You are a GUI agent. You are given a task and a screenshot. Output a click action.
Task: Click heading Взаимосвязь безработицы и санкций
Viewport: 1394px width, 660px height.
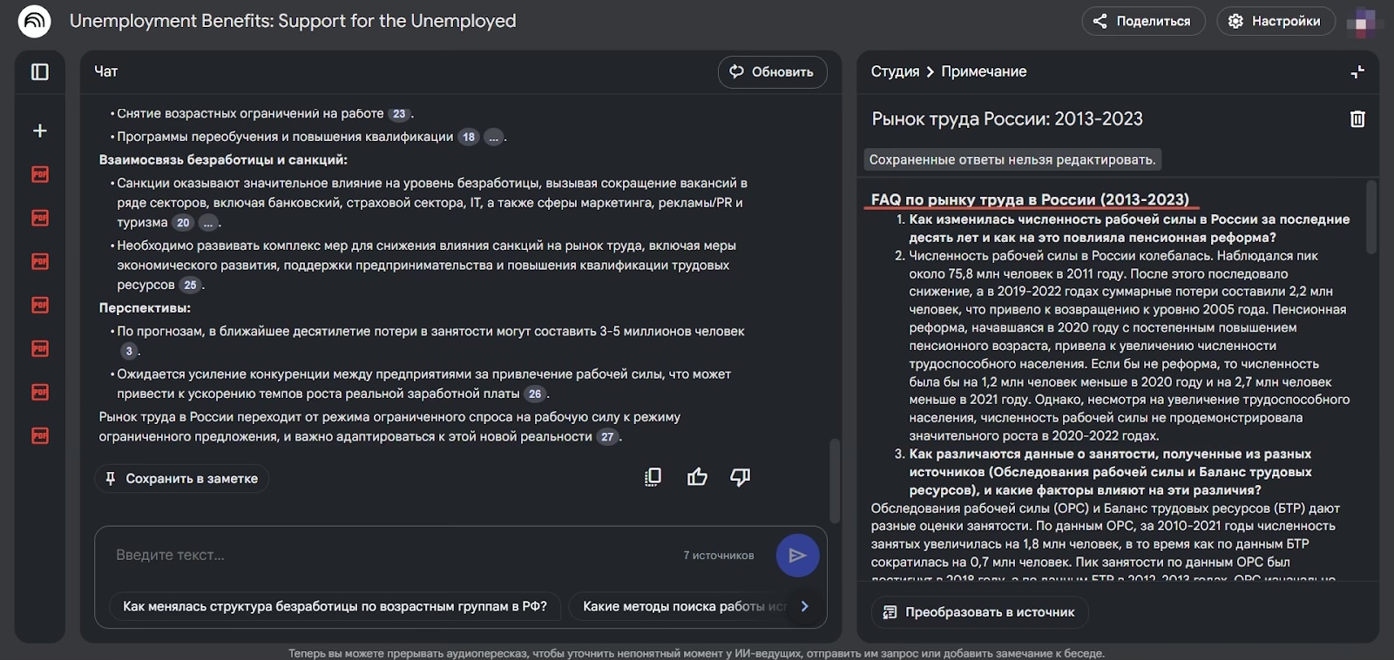coord(223,160)
